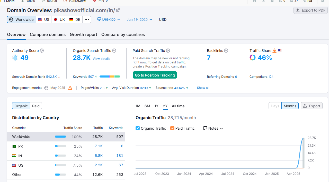Select the UK database
The width and height of the screenshot is (329, 182).
(x=59, y=20)
